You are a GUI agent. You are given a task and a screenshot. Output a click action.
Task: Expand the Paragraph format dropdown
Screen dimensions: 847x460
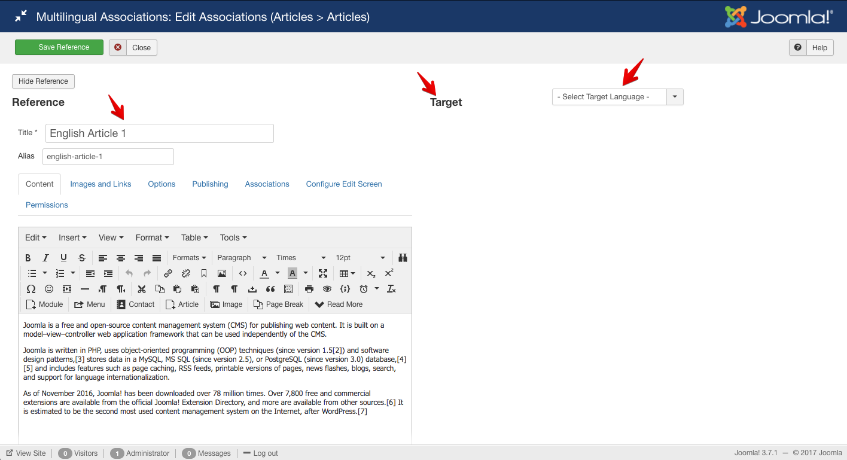point(241,258)
